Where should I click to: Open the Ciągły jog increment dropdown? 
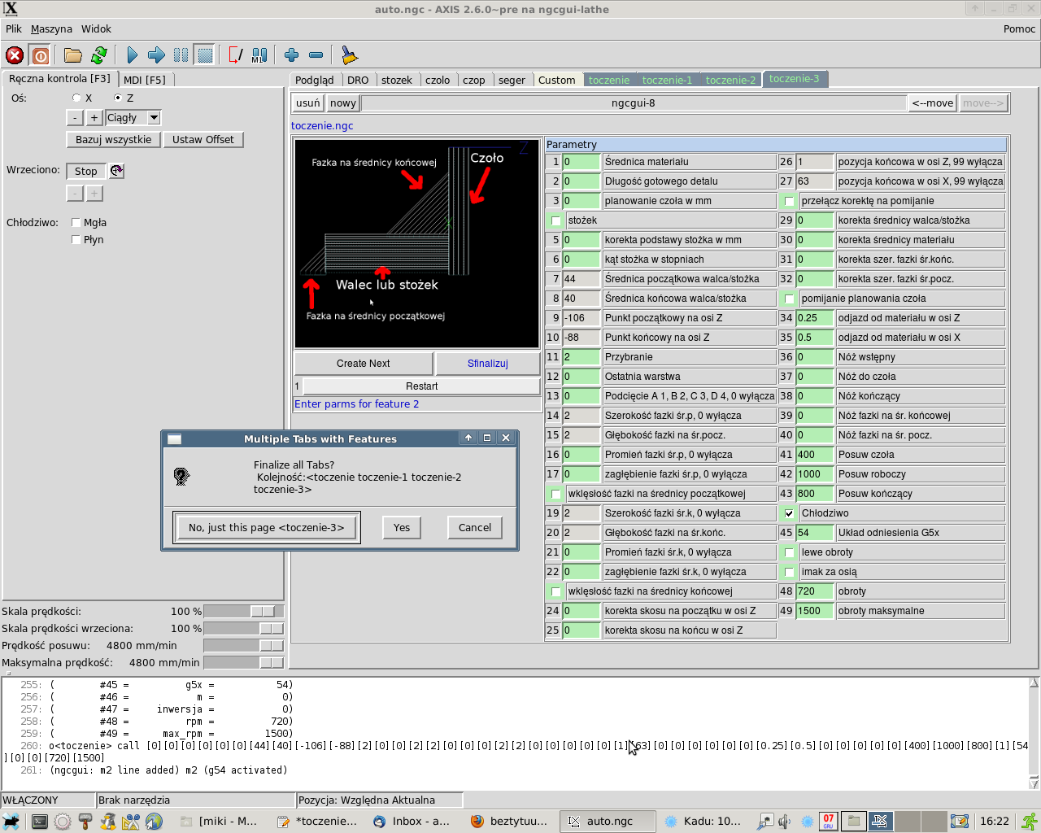(x=154, y=117)
